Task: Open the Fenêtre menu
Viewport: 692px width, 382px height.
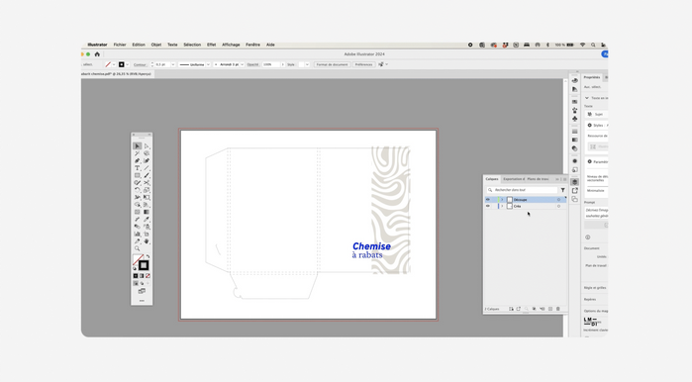Action: 252,45
